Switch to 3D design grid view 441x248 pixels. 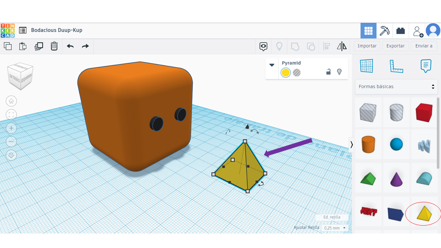[368, 31]
